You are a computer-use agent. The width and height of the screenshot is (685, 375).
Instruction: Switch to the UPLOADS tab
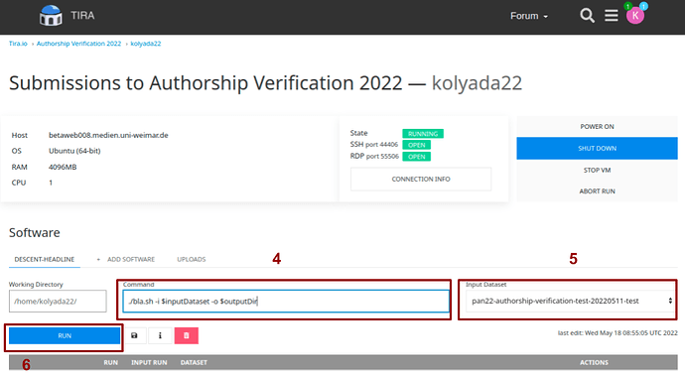(192, 259)
